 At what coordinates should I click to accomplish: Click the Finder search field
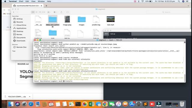[167, 12]
